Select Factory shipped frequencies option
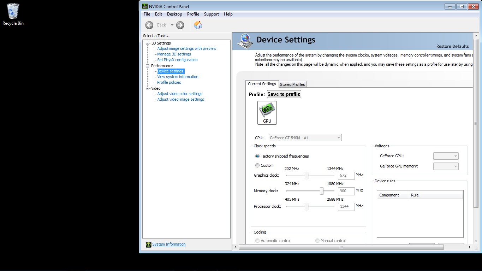Screen dimensions: 482x271 [x=282, y=156]
